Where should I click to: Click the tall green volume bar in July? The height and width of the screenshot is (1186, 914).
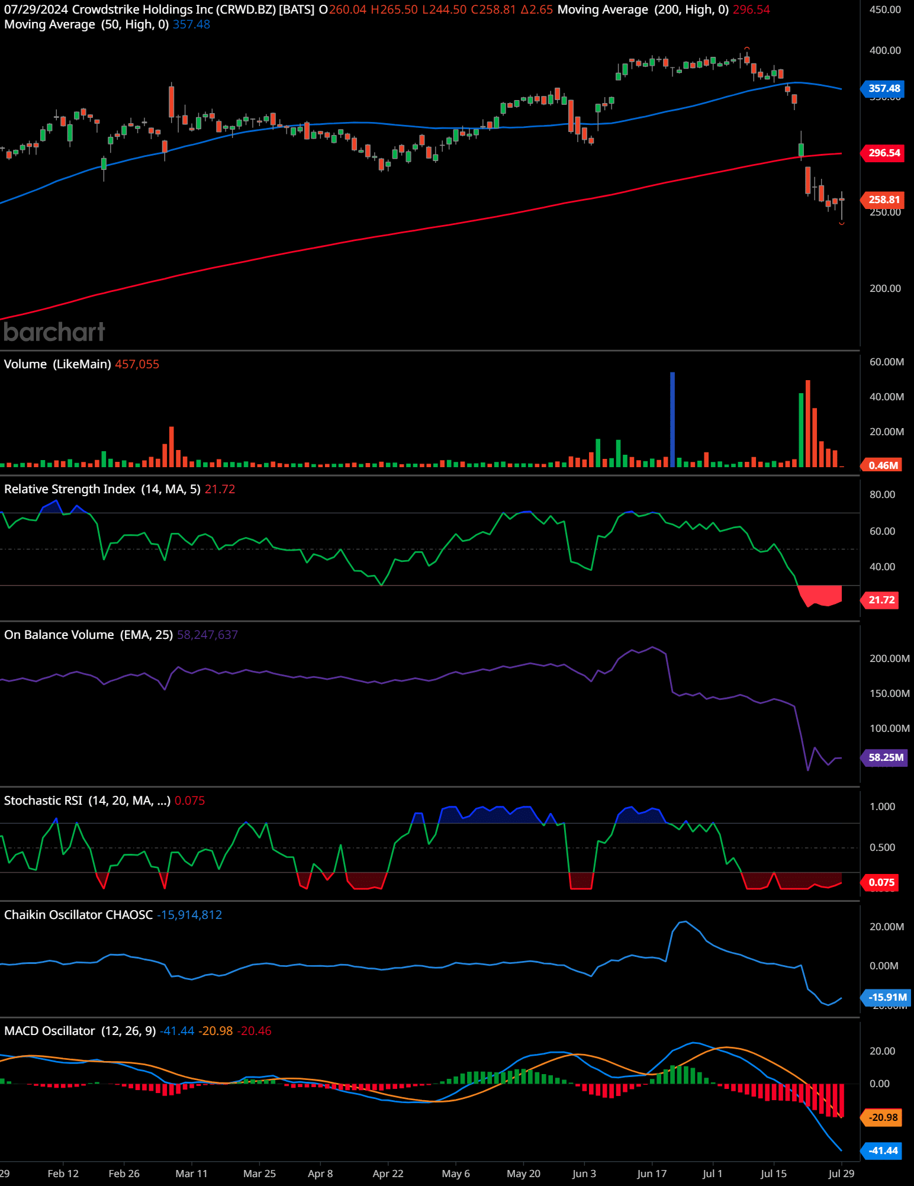point(802,430)
